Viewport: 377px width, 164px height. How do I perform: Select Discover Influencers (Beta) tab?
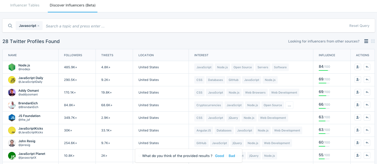pyautogui.click(x=73, y=5)
